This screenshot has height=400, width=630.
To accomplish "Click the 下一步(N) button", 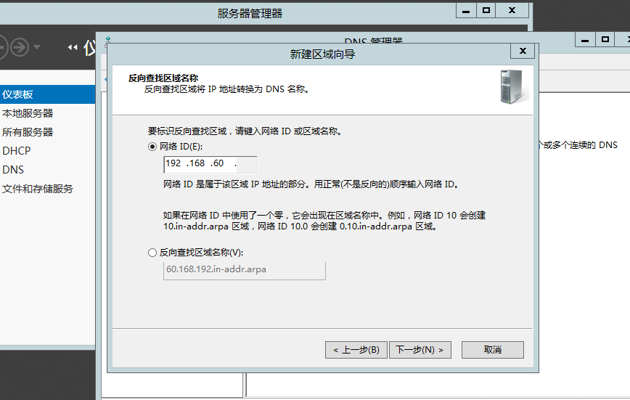I will (x=420, y=350).
